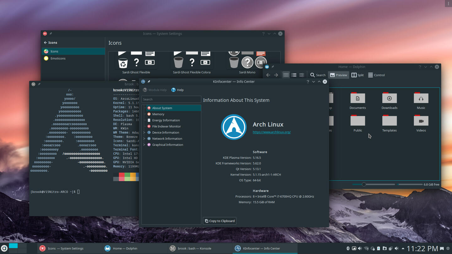Click the Arch Linux logo
The width and height of the screenshot is (452, 254).
pyautogui.click(x=234, y=127)
